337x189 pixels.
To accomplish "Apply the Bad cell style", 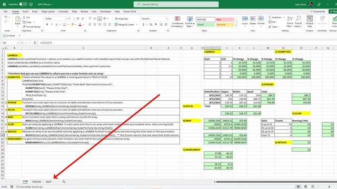I will coord(225,19).
